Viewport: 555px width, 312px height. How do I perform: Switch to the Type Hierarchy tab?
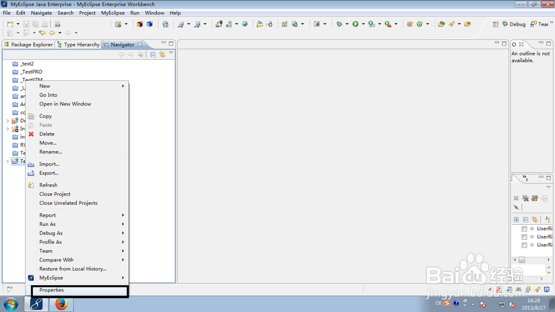coord(78,44)
